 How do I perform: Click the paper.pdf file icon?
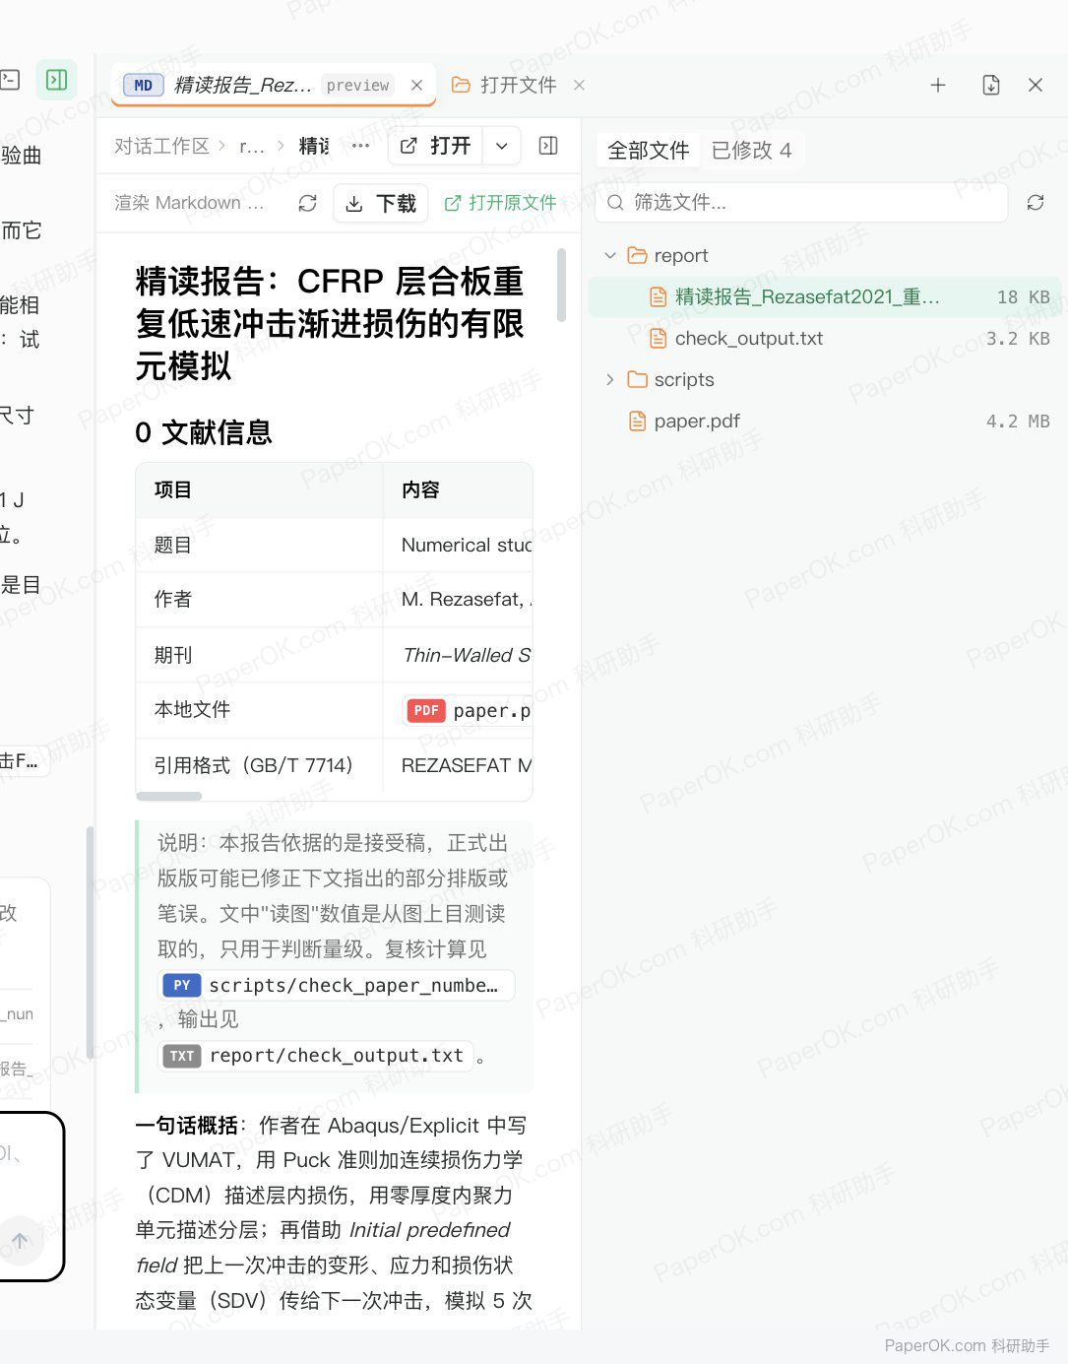638,421
